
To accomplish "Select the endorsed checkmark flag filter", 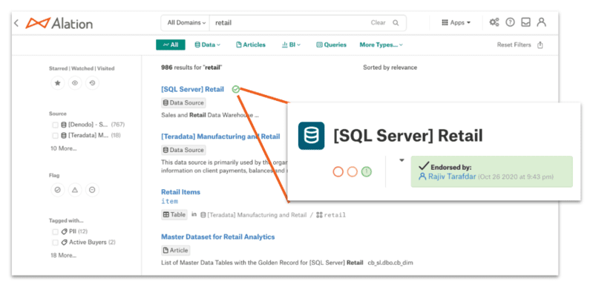I will point(57,190).
